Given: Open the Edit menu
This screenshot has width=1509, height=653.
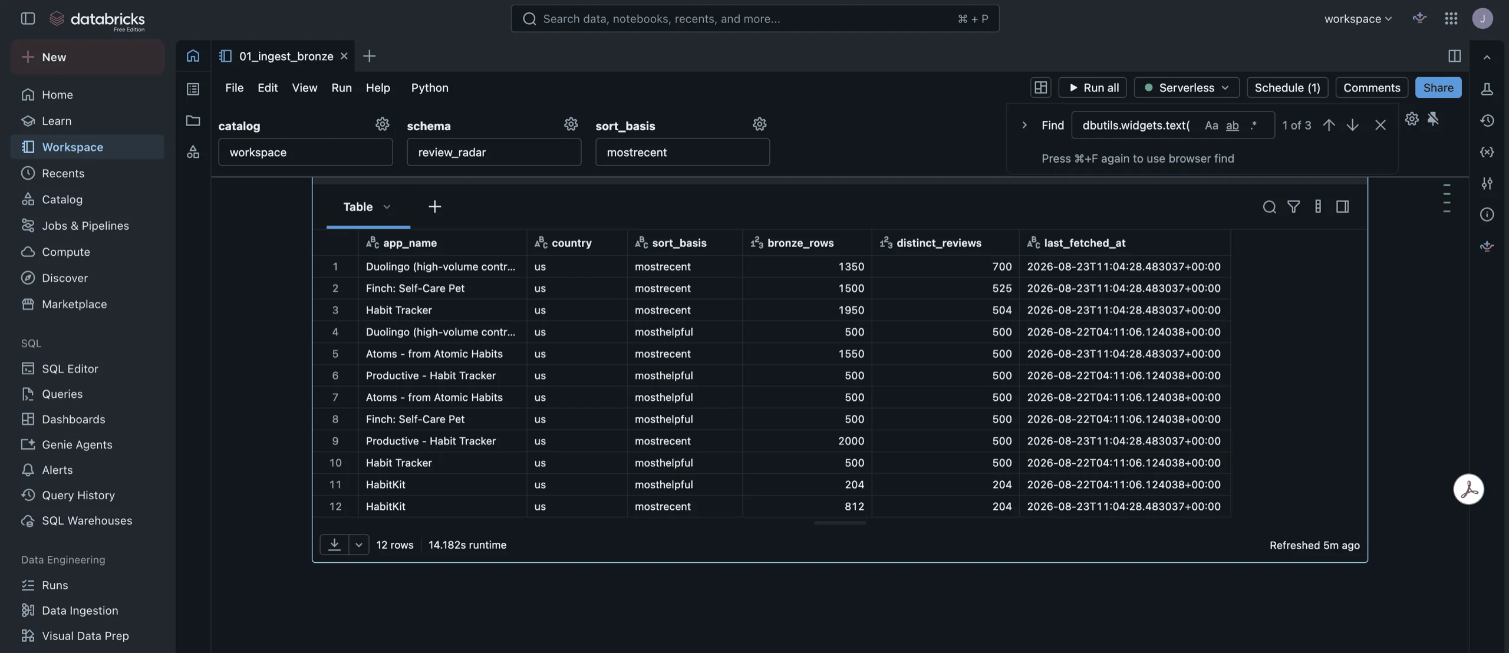Looking at the screenshot, I should [267, 87].
